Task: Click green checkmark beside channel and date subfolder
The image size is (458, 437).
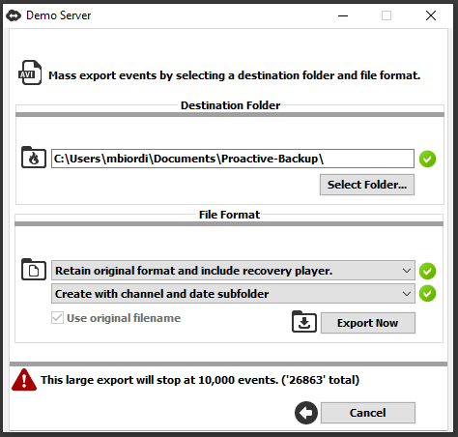Action: (427, 294)
